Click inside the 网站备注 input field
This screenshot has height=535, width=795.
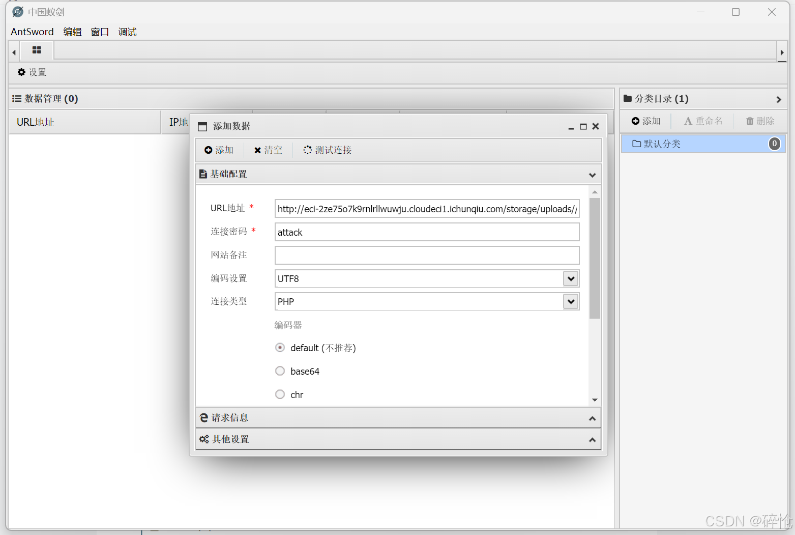426,255
